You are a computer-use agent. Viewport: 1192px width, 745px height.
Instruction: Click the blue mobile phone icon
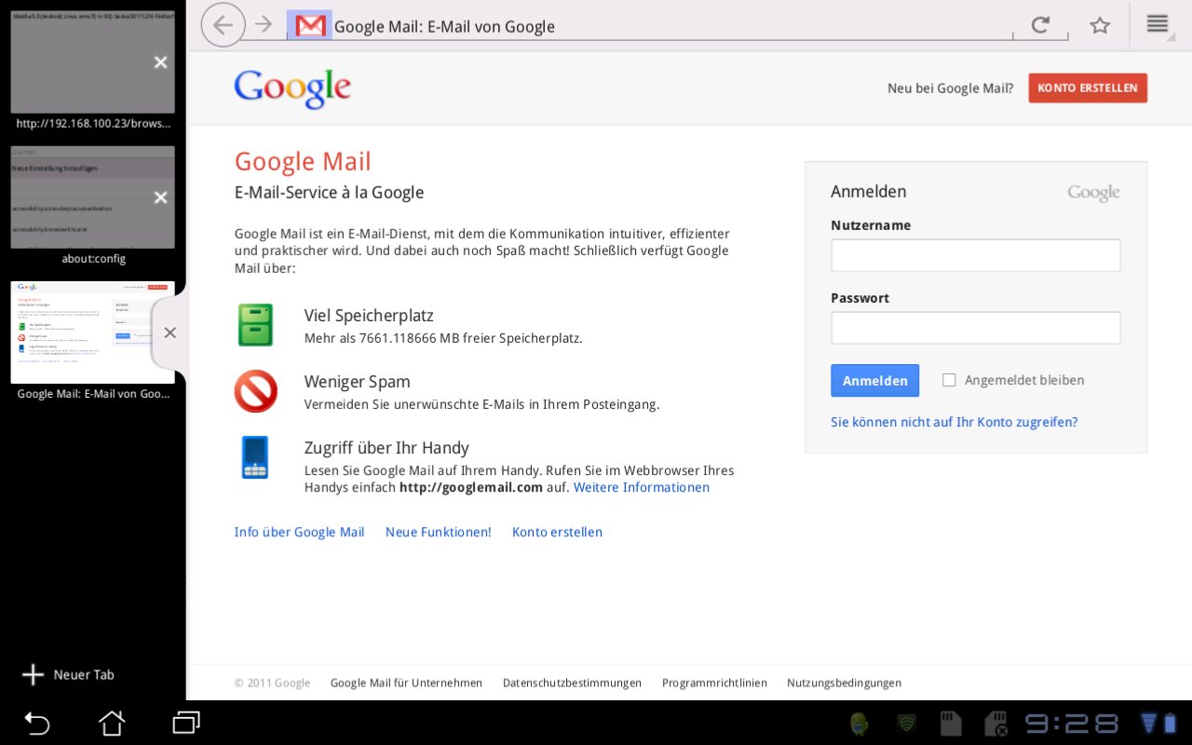pos(255,457)
